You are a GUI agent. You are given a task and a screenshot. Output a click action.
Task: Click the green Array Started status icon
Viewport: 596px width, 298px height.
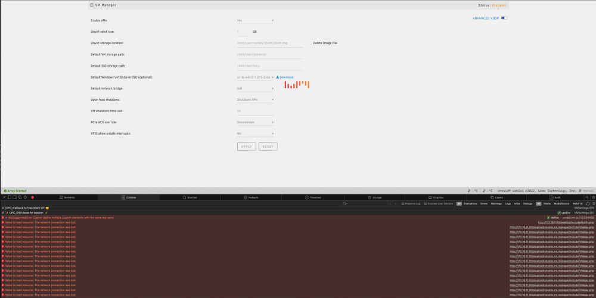click(5, 191)
